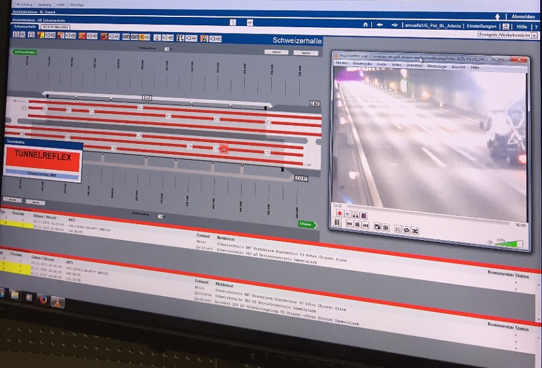
Task: Open the file explorer from the taskbar
Action: click(x=15, y=295)
